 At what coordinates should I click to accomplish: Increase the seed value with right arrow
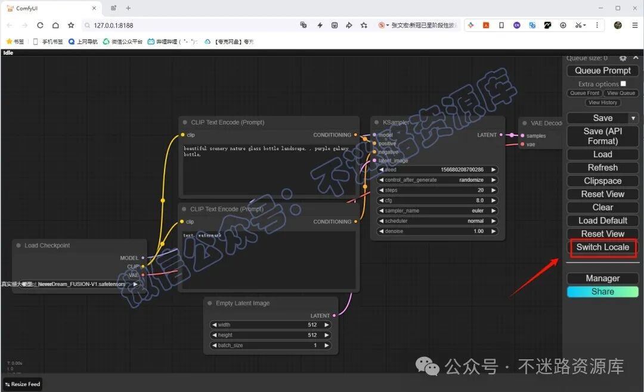pos(493,170)
